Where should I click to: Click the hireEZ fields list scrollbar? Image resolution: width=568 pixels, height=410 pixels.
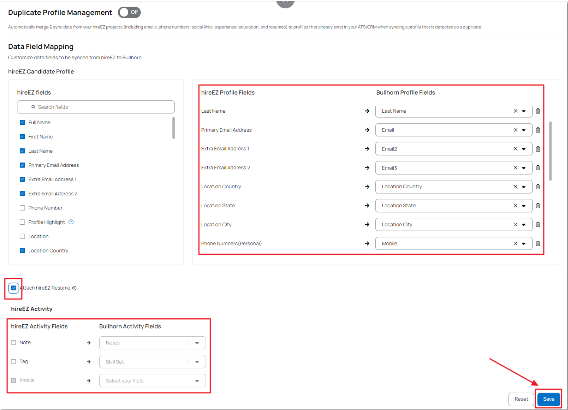pyautogui.click(x=174, y=128)
